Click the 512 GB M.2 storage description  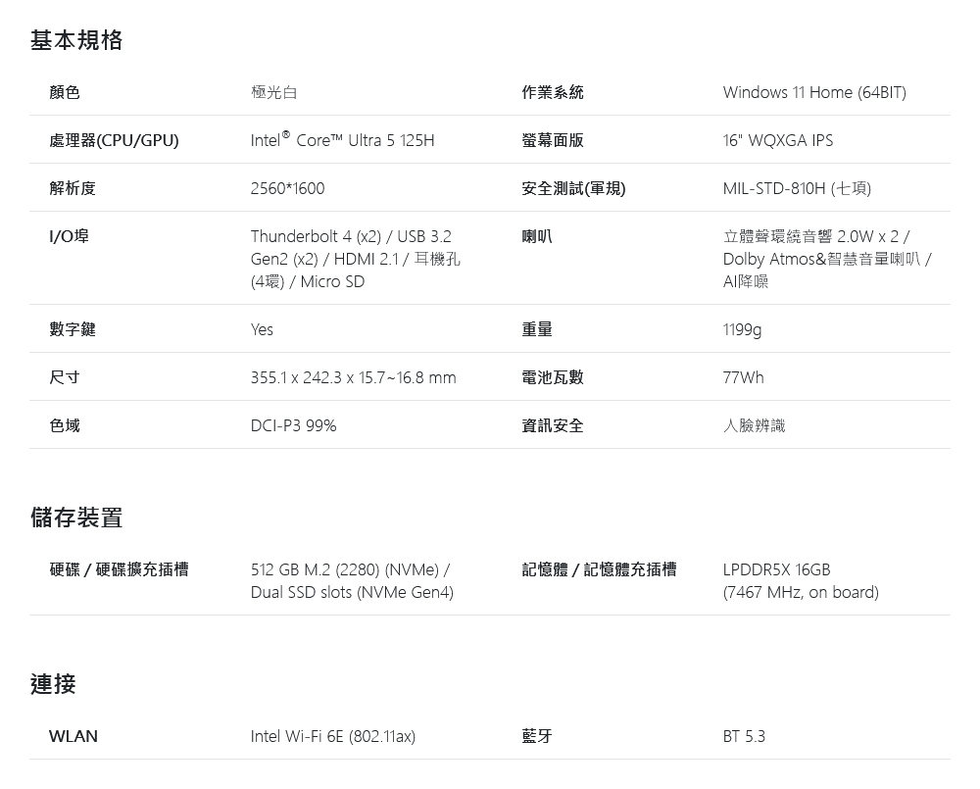[x=352, y=581]
